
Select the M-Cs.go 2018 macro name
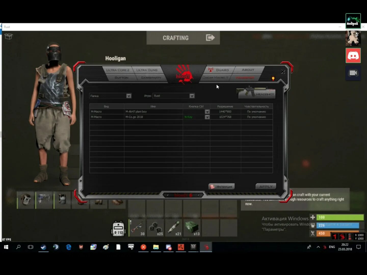click(134, 117)
